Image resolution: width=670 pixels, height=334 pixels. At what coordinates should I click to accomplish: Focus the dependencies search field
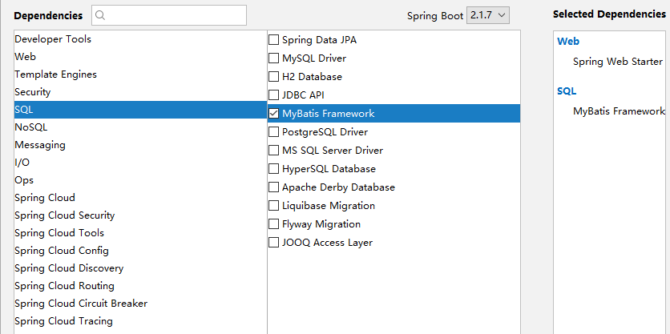(x=169, y=15)
